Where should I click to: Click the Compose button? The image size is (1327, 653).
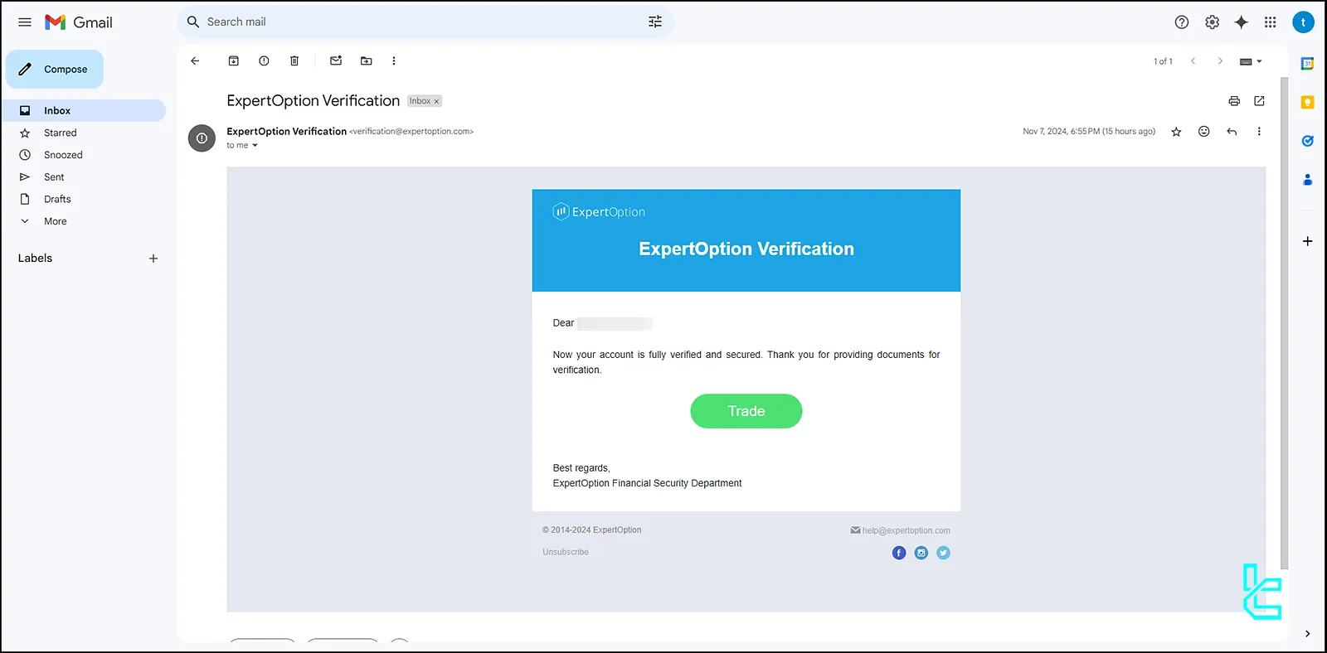55,69
